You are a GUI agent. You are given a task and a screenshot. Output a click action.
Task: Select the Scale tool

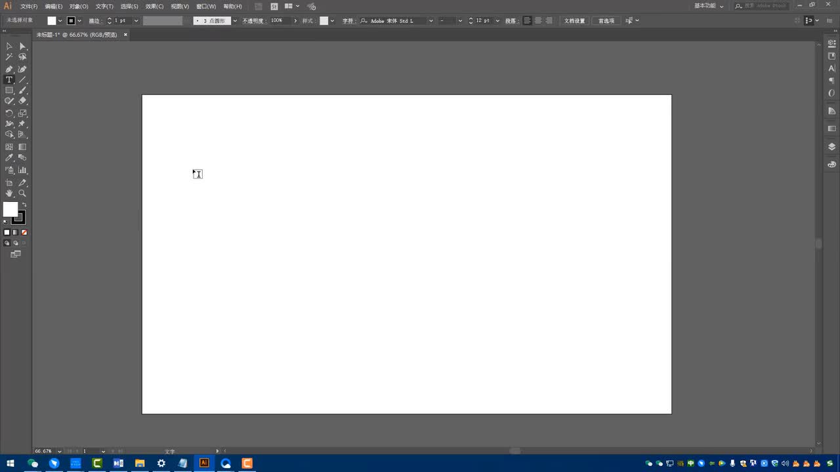(x=22, y=113)
